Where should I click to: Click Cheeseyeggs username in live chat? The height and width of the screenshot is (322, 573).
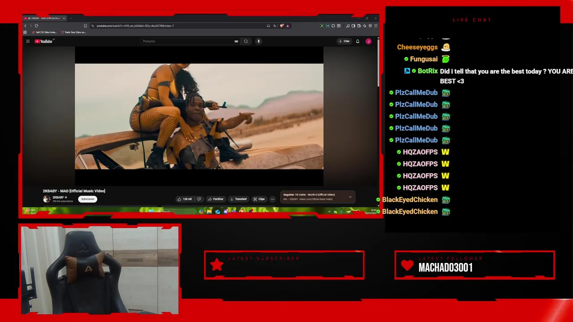coord(417,47)
